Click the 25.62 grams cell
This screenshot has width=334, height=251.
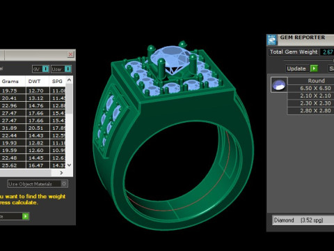(13, 165)
